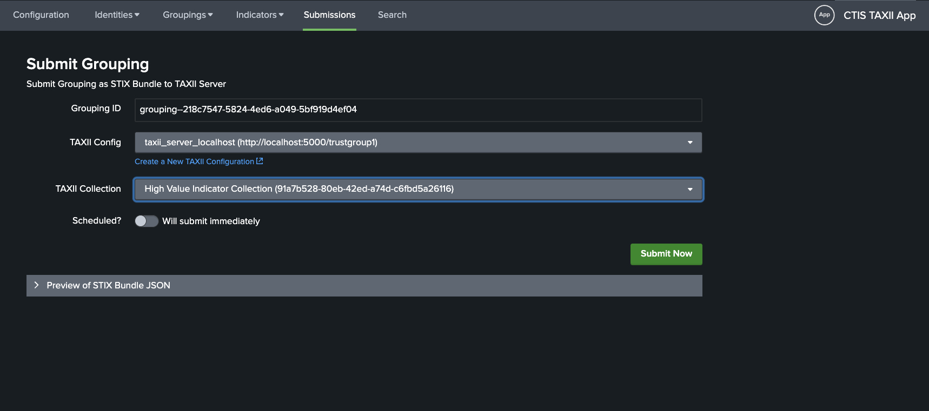Click the caret arrow in TAXII Config field
Image resolution: width=929 pixels, height=411 pixels.
point(690,143)
